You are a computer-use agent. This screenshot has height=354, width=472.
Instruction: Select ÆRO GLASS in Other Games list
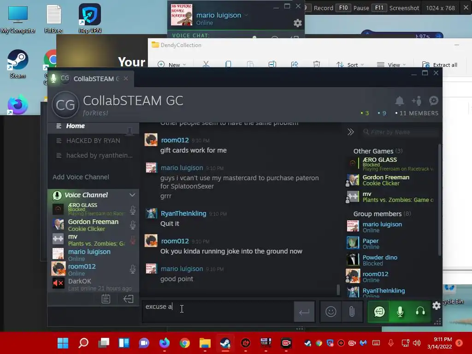(x=391, y=164)
